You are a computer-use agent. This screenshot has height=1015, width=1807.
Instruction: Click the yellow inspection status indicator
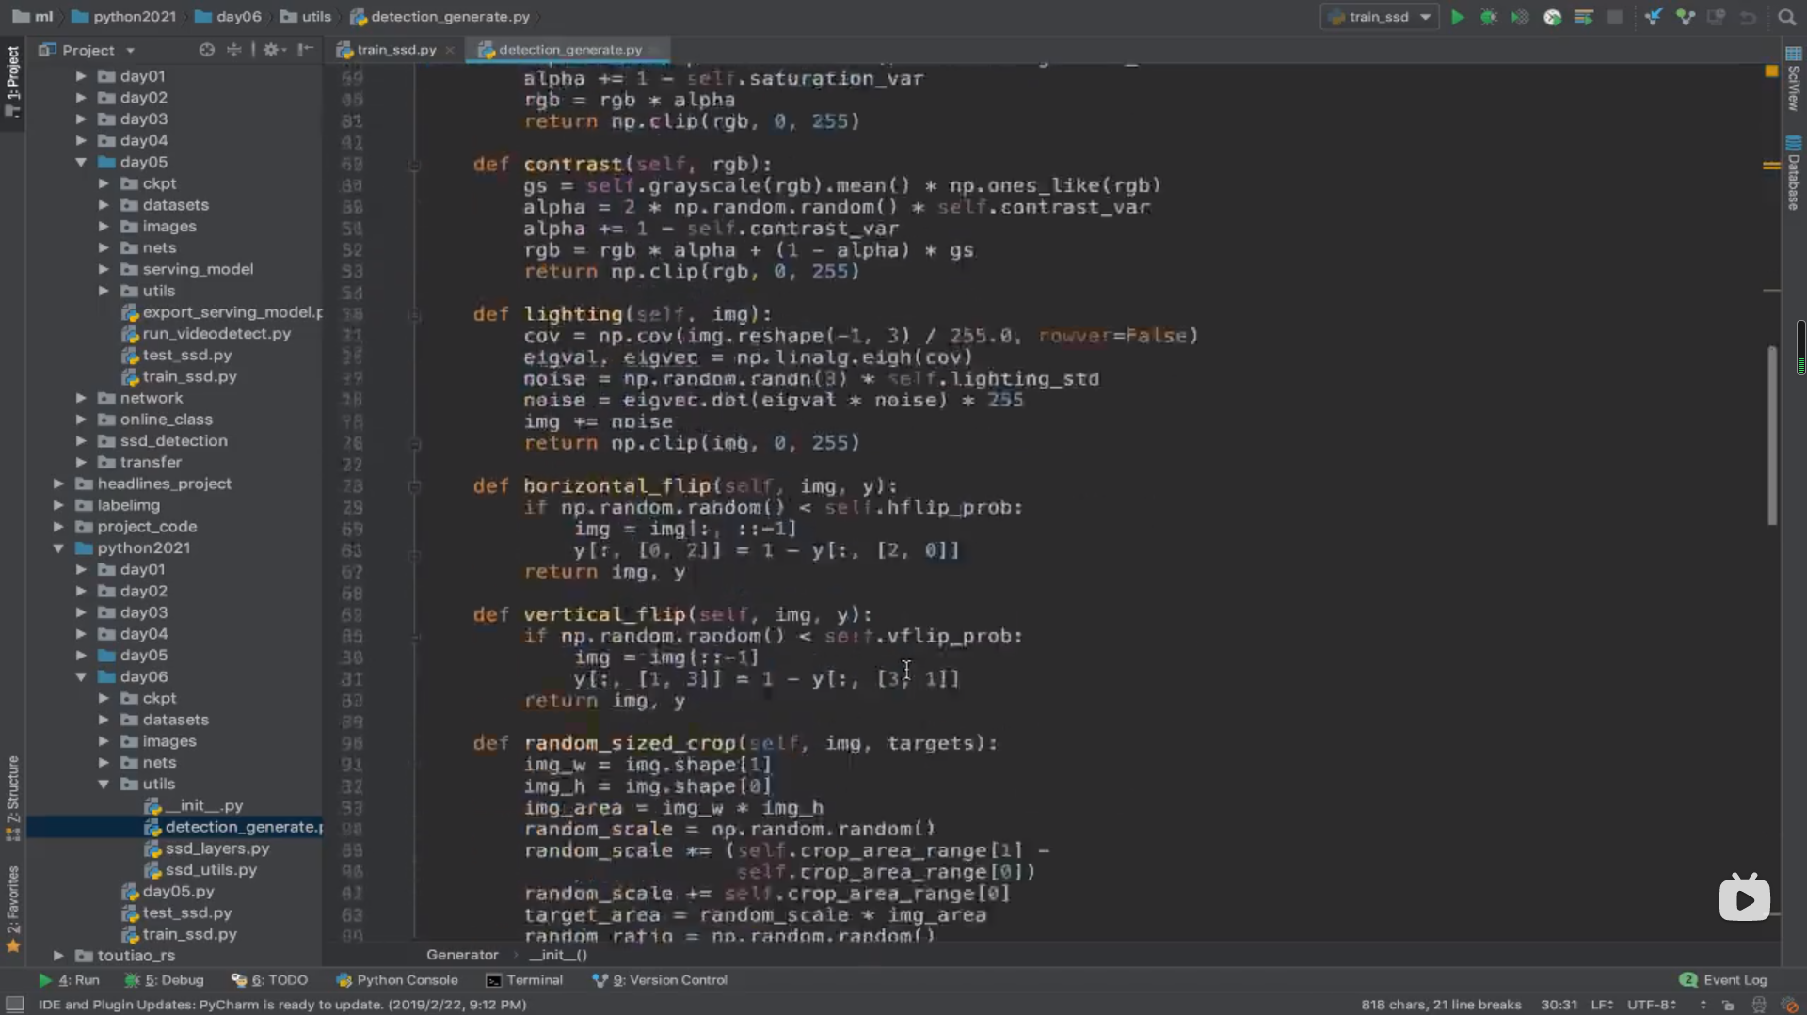click(1771, 71)
